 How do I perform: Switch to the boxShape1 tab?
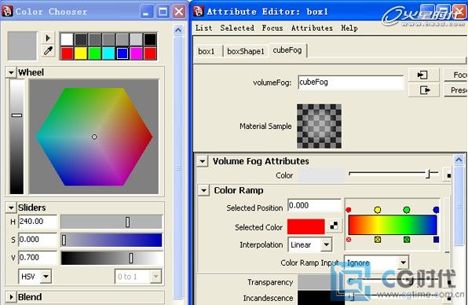[246, 51]
